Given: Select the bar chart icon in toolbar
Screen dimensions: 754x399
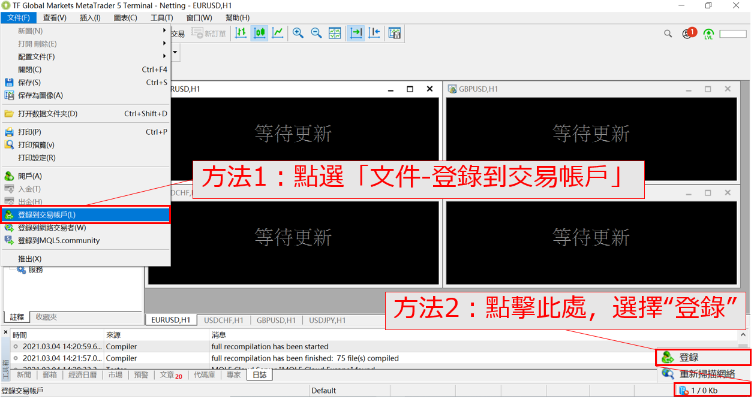Looking at the screenshot, I should click(x=241, y=34).
